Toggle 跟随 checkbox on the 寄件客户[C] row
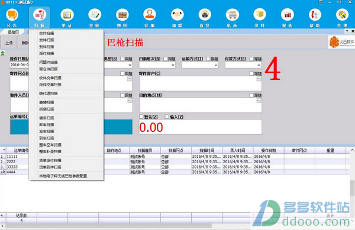 tap(251, 73)
